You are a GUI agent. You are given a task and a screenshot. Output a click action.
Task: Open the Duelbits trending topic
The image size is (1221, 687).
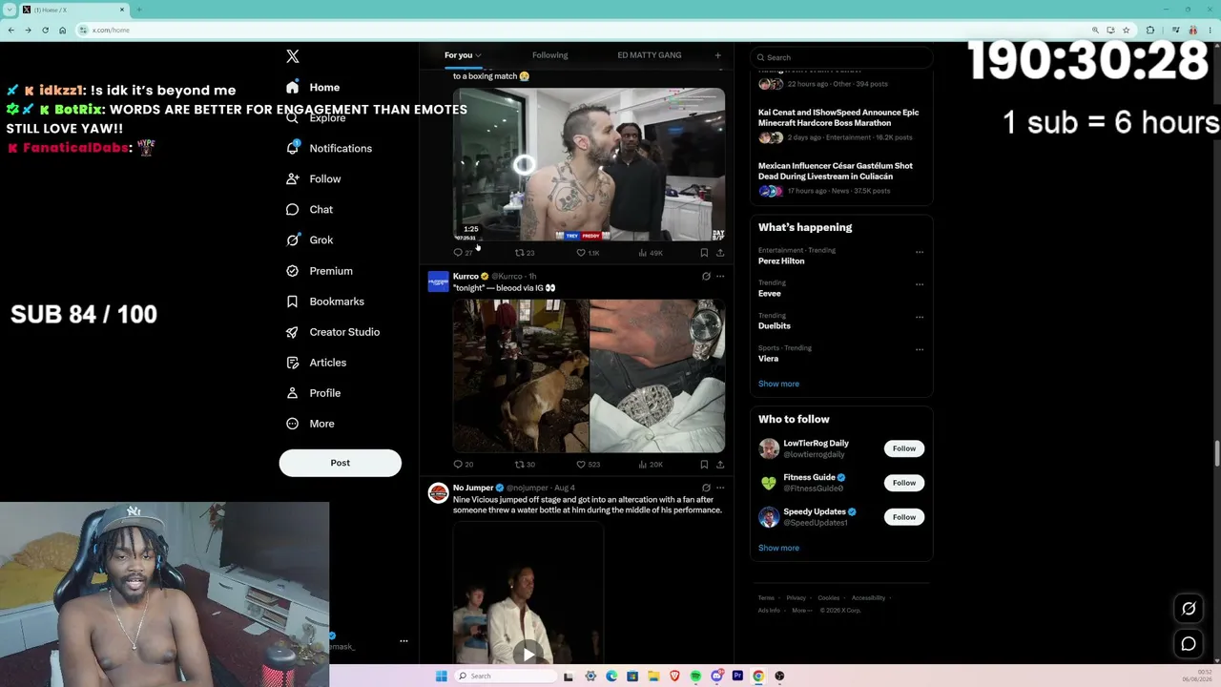[x=775, y=326]
